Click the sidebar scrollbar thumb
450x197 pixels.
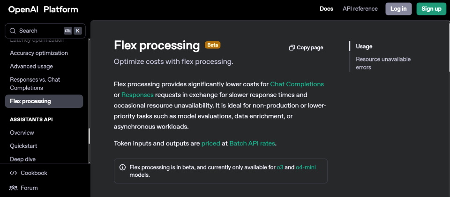coord(89,136)
